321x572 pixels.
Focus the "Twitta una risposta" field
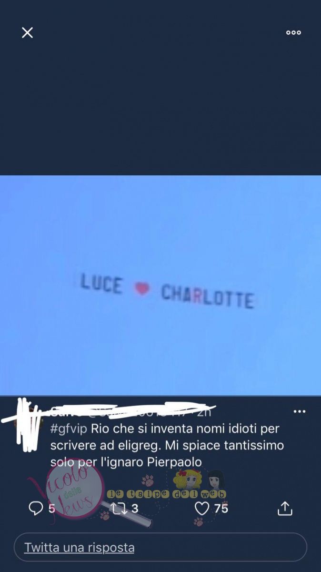(x=160, y=547)
